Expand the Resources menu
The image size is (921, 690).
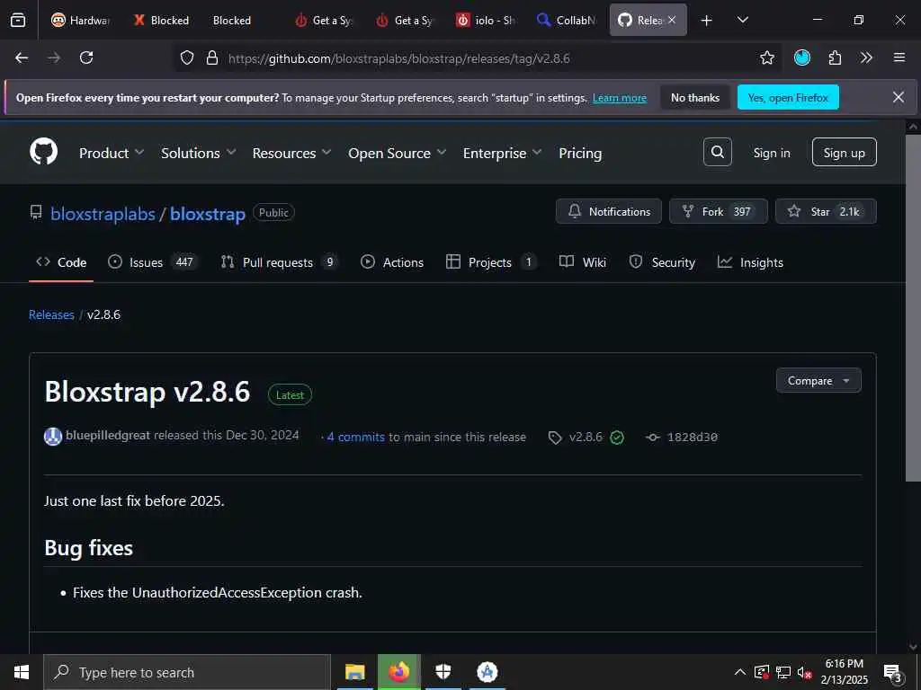(292, 153)
